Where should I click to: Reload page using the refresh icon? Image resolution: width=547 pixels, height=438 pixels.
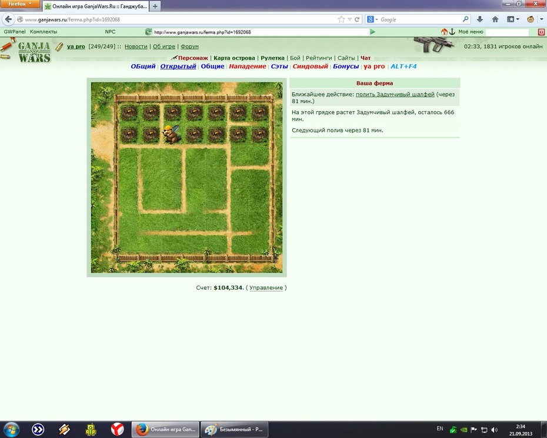click(357, 19)
